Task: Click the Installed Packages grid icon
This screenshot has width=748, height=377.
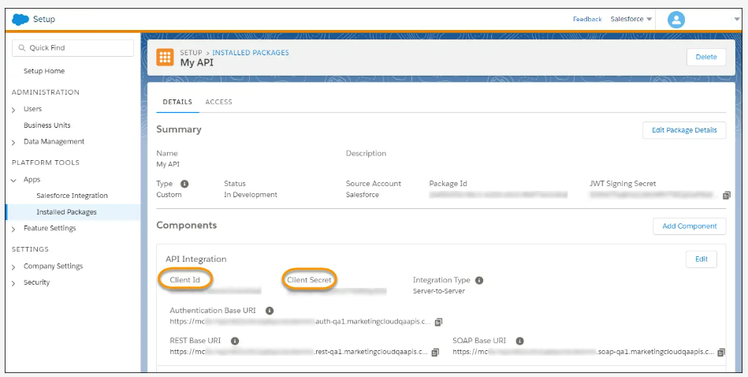Action: (165, 58)
